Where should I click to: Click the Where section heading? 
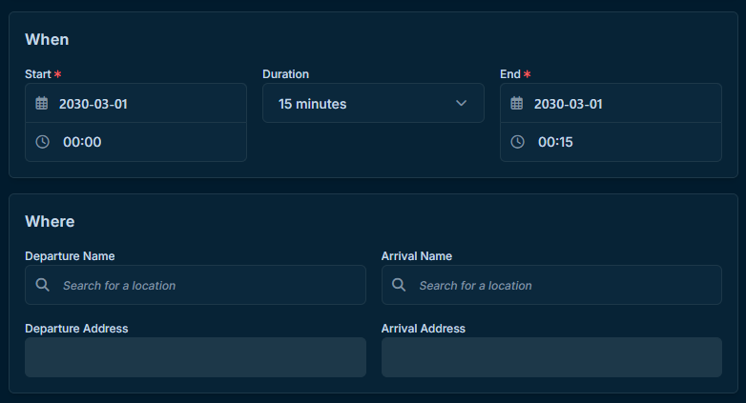50,221
